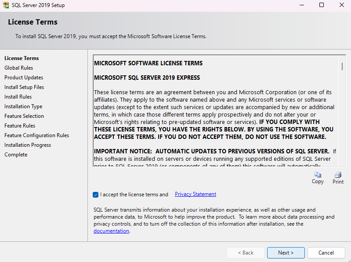Select Install Setup Files step

(24, 87)
